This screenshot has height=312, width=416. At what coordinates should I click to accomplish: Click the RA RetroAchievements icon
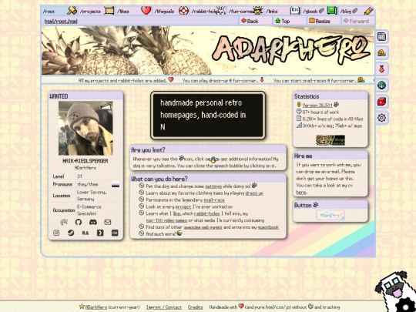[x=86, y=233]
